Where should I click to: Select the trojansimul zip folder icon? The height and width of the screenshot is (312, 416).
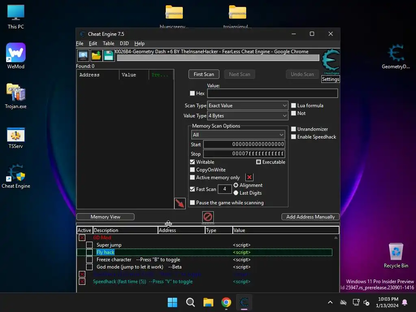tap(237, 16)
